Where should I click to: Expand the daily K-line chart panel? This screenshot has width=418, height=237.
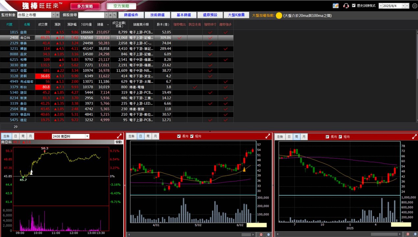268,136
